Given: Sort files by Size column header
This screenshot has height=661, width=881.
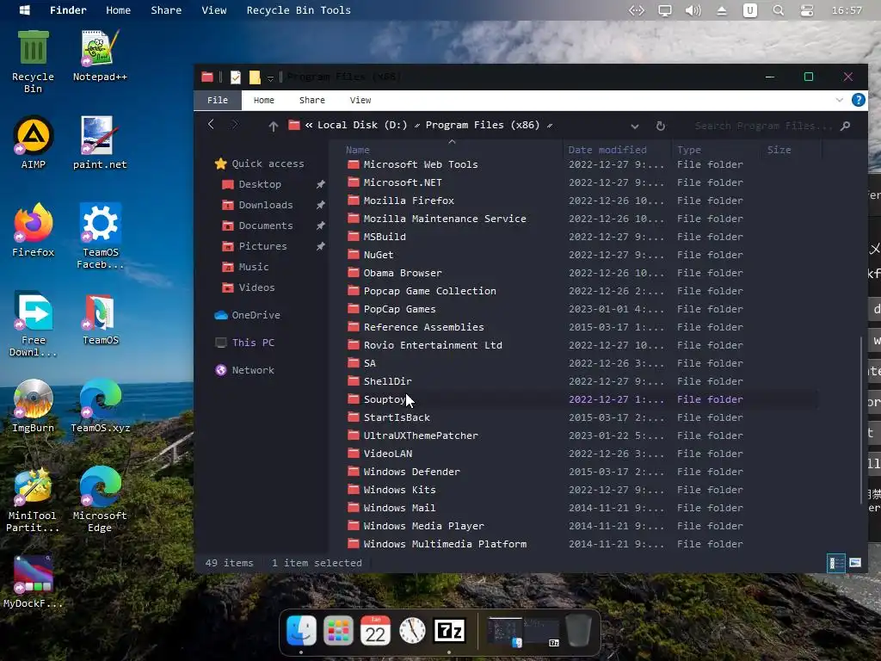Looking at the screenshot, I should (792, 150).
